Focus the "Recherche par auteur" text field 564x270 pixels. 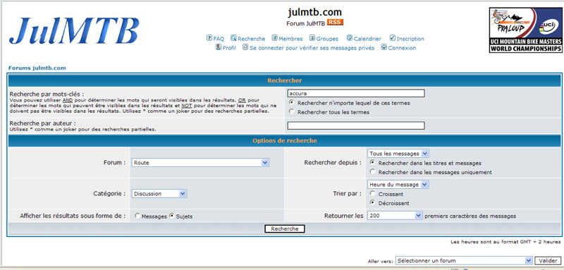(x=356, y=125)
